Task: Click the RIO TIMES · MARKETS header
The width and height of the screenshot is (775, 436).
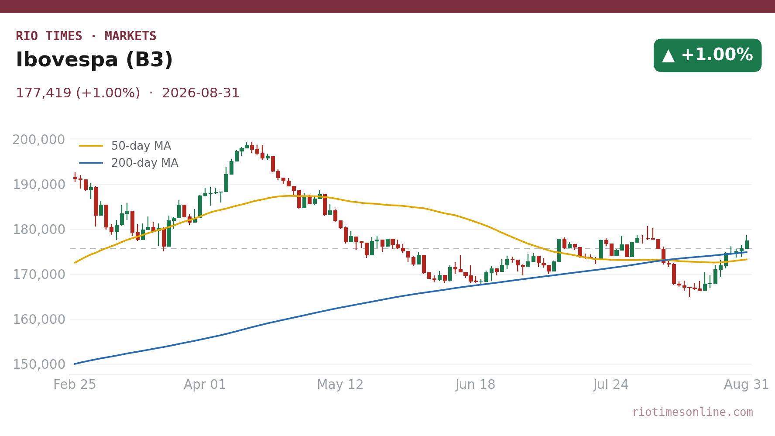Action: pyautogui.click(x=86, y=36)
